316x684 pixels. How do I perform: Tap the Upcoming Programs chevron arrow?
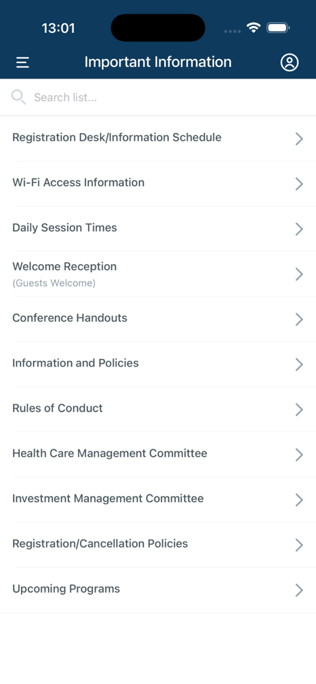(x=299, y=590)
